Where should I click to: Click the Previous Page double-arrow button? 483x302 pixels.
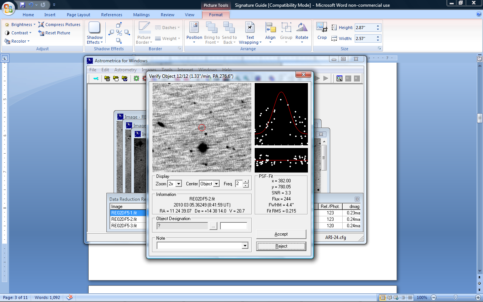pyautogui.click(x=480, y=278)
